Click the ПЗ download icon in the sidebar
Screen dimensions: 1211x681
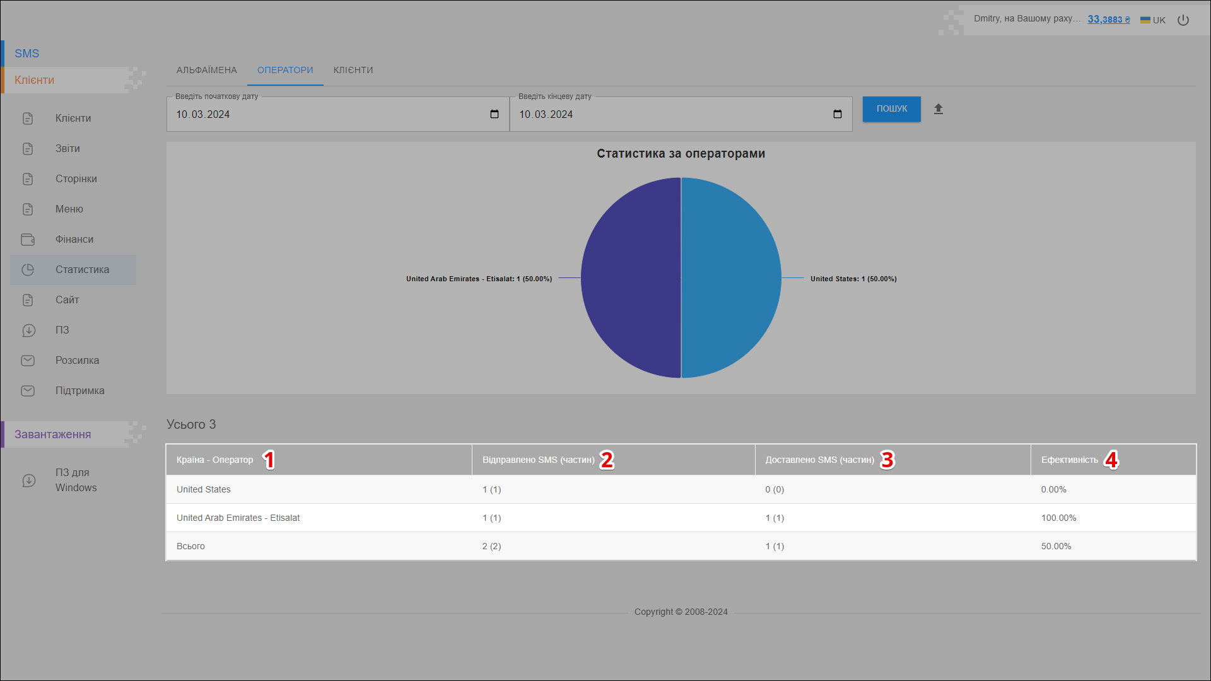[x=29, y=330]
